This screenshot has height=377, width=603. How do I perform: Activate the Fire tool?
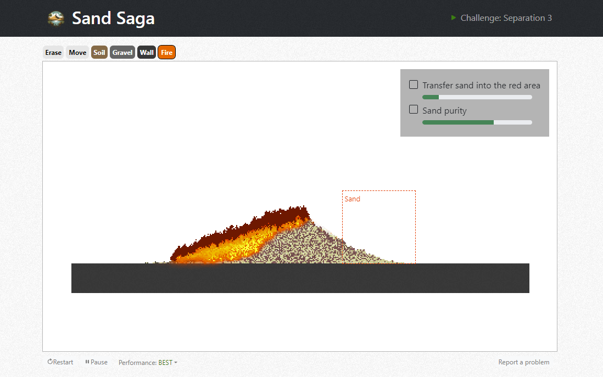click(166, 53)
